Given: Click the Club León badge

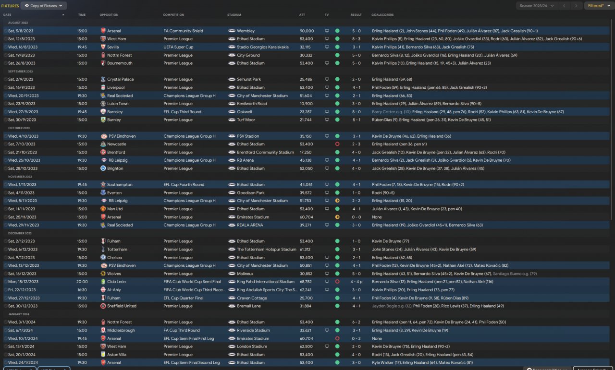Looking at the screenshot, I should (x=103, y=282).
